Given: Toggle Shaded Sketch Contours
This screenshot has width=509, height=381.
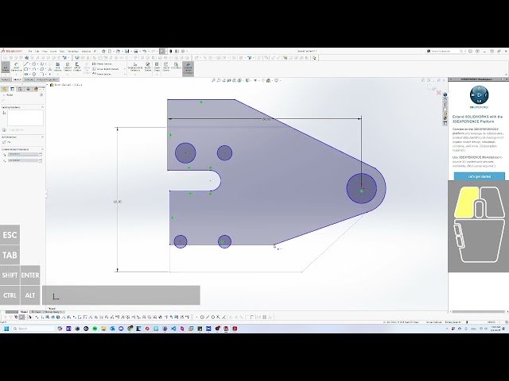Looking at the screenshot, I should point(188,68).
